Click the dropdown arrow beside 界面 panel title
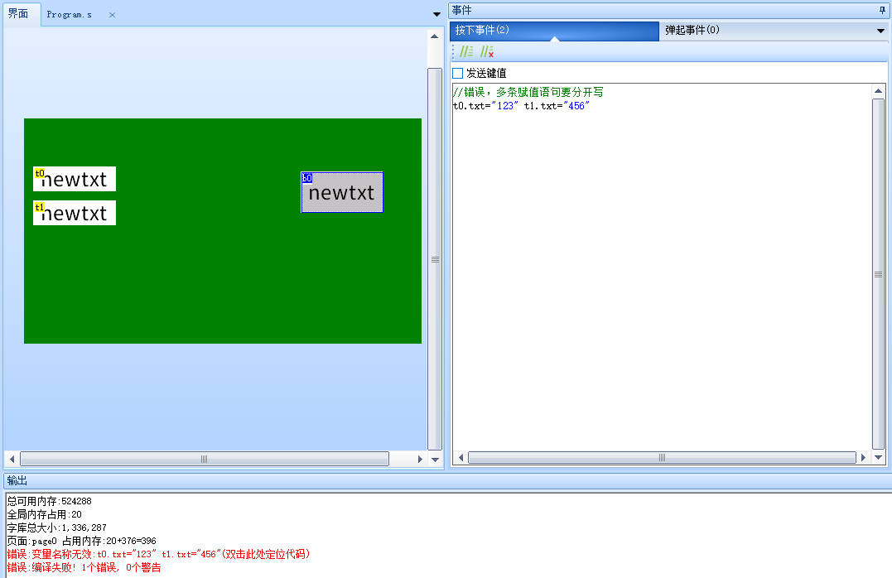The width and height of the screenshot is (892, 578). [436, 13]
